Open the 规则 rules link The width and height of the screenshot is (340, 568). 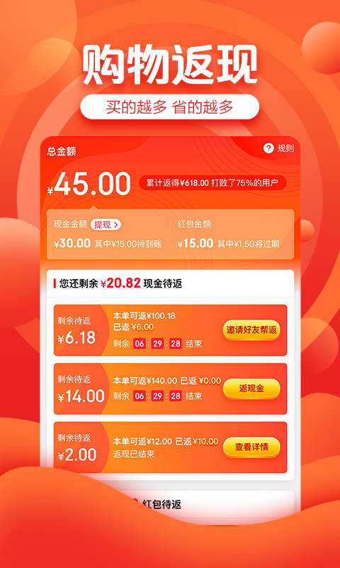point(285,148)
